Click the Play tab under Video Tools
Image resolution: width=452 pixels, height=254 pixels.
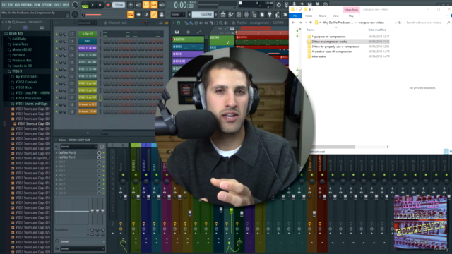351,16
